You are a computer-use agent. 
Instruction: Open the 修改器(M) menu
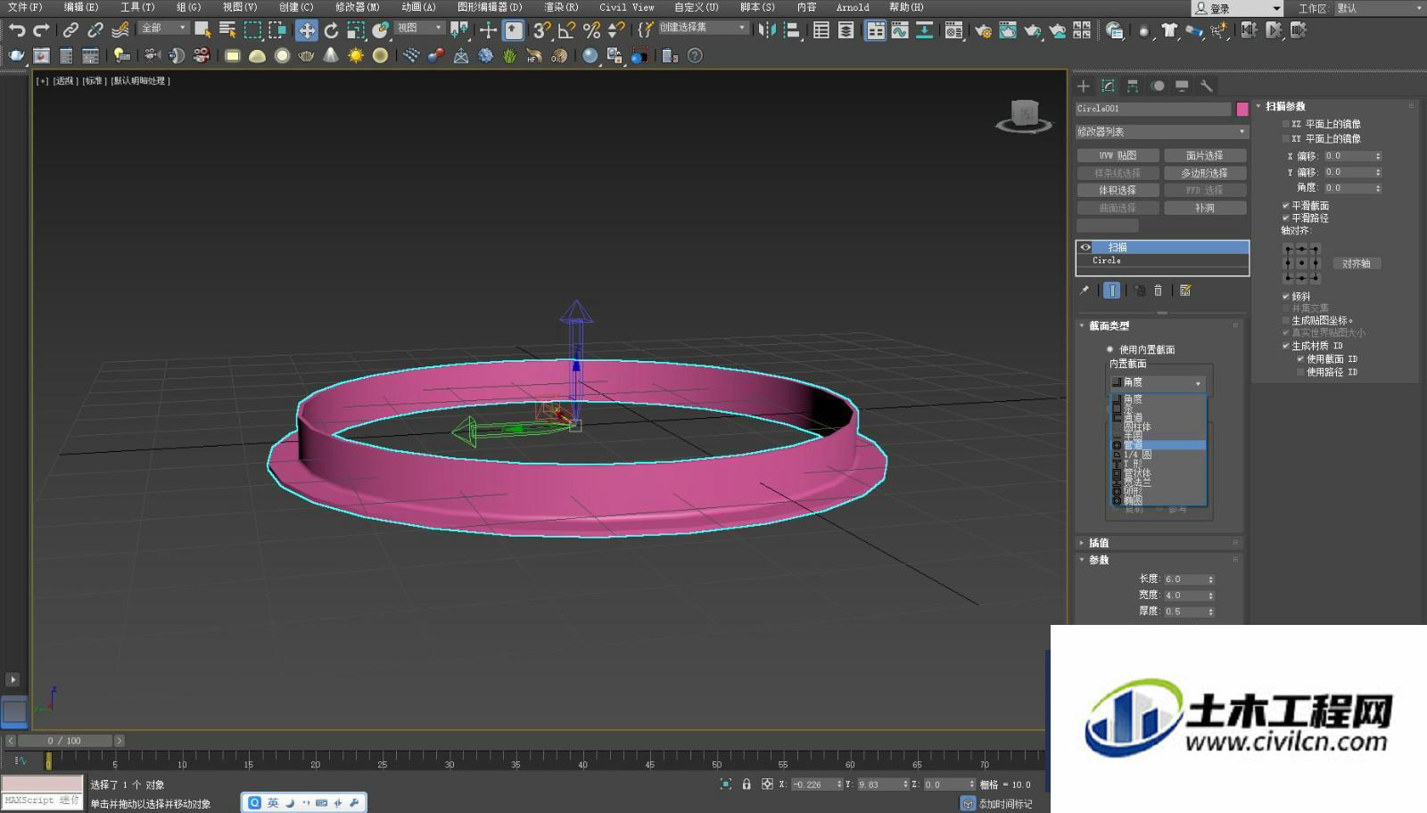click(358, 7)
